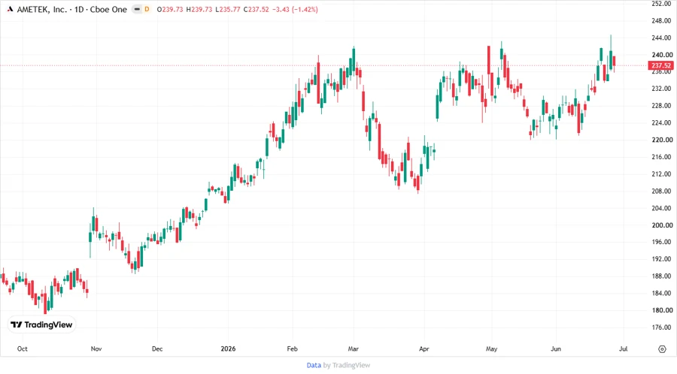This screenshot has height=374, width=677.
Task: Click the May label on time axis
Action: [491, 348]
